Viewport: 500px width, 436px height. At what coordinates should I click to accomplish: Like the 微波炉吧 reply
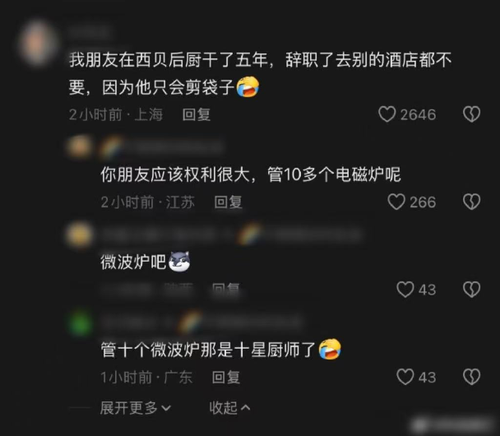pos(405,290)
